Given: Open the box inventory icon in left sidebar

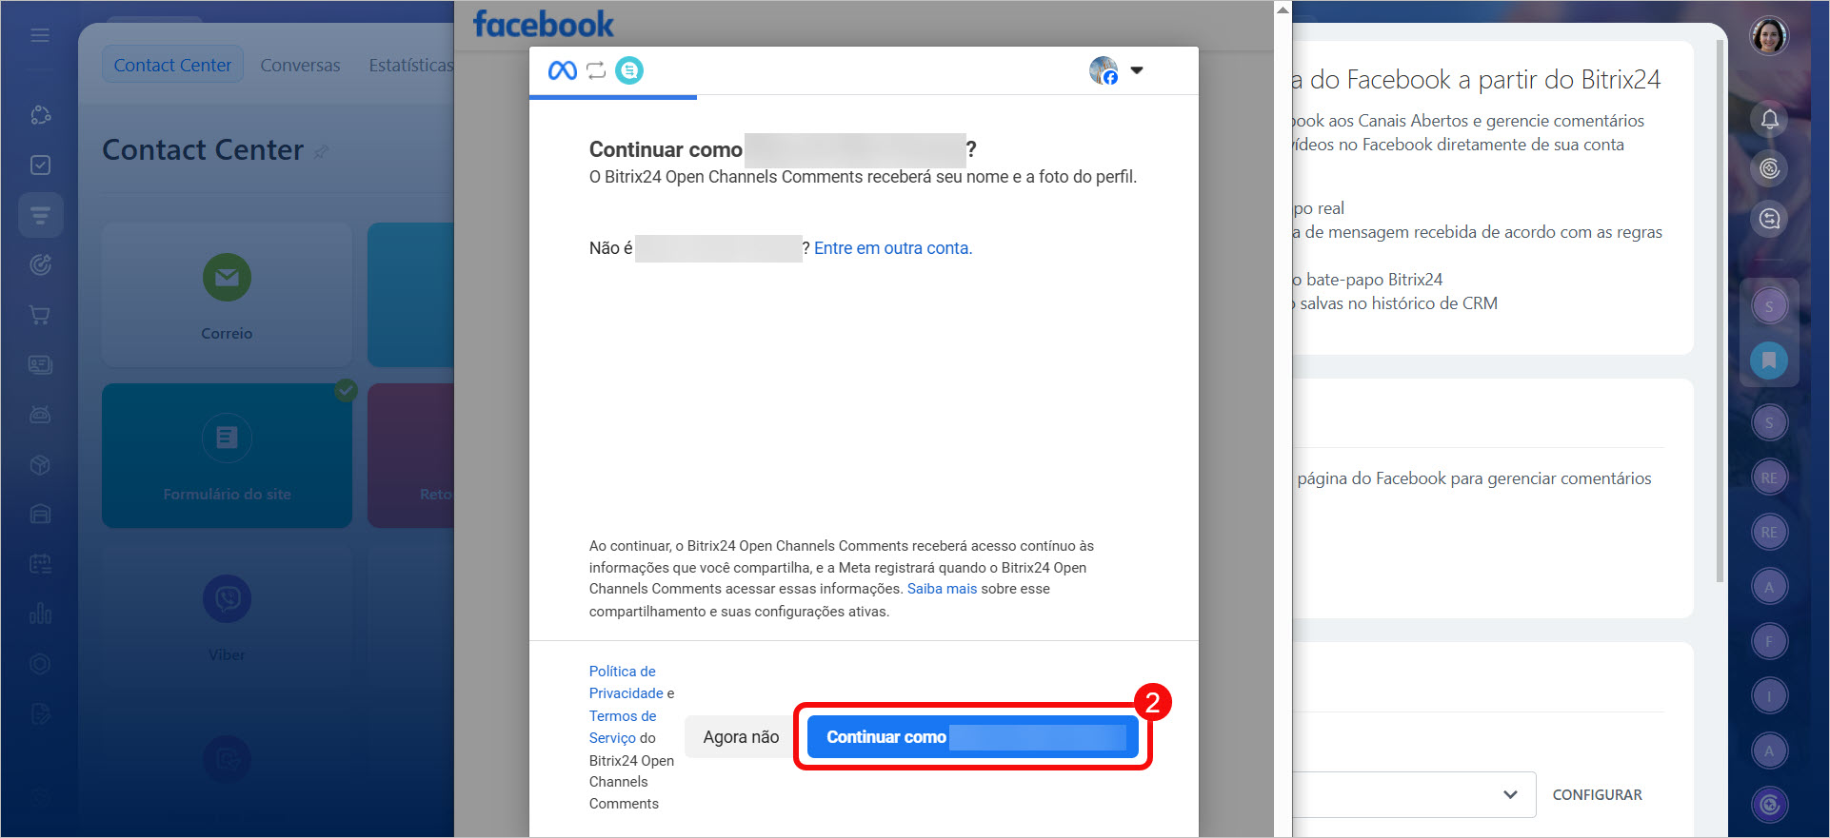Looking at the screenshot, I should click(x=40, y=464).
